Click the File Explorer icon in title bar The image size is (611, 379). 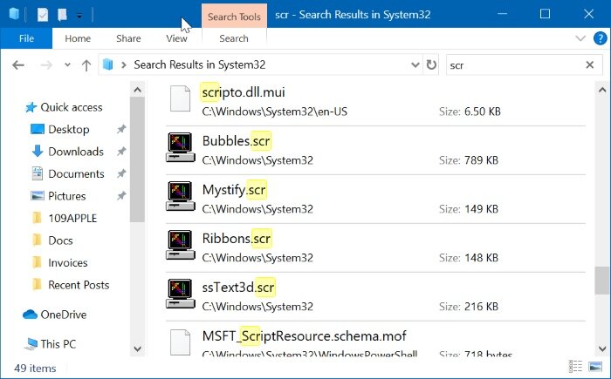tap(14, 14)
